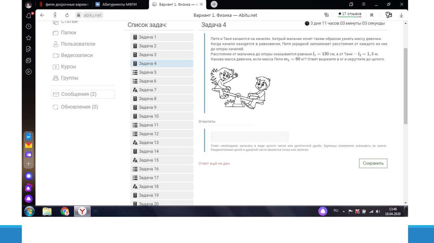
Task: Click the answer input field
Action: [x=250, y=136]
